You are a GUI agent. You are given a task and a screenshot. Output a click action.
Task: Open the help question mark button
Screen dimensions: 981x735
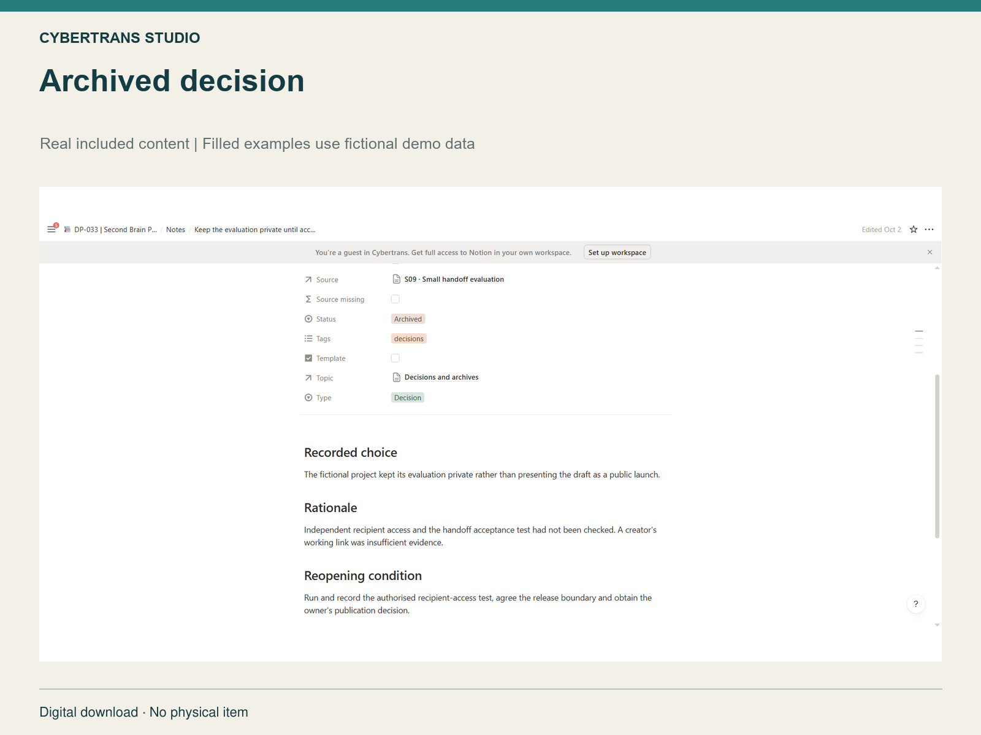pos(916,604)
